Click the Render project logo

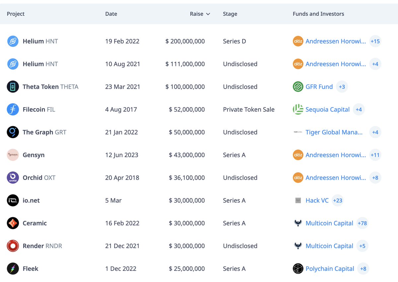[13, 246]
